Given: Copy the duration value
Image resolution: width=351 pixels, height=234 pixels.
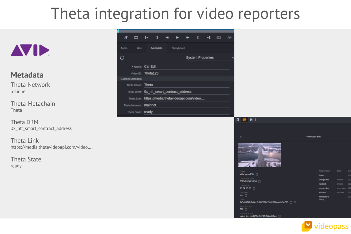Looking at the screenshot, I should tap(254, 188).
